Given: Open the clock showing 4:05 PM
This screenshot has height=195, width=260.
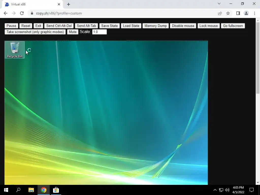Looking at the screenshot, I should [238, 190].
